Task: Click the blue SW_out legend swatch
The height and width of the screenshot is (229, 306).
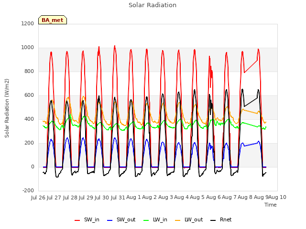Action: 110,220
